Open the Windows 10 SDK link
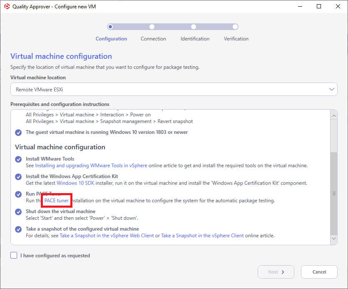This screenshot has width=348, height=289. tap(75, 183)
